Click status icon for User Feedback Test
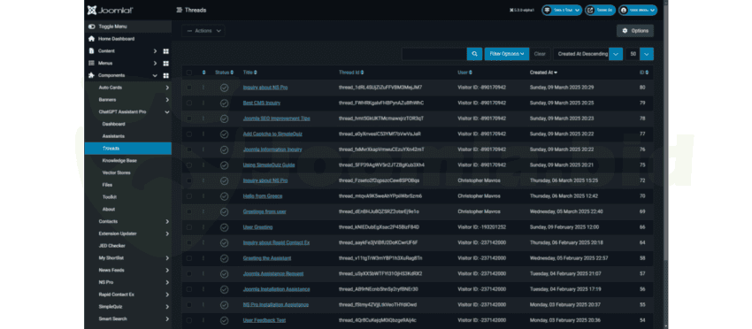 point(224,320)
